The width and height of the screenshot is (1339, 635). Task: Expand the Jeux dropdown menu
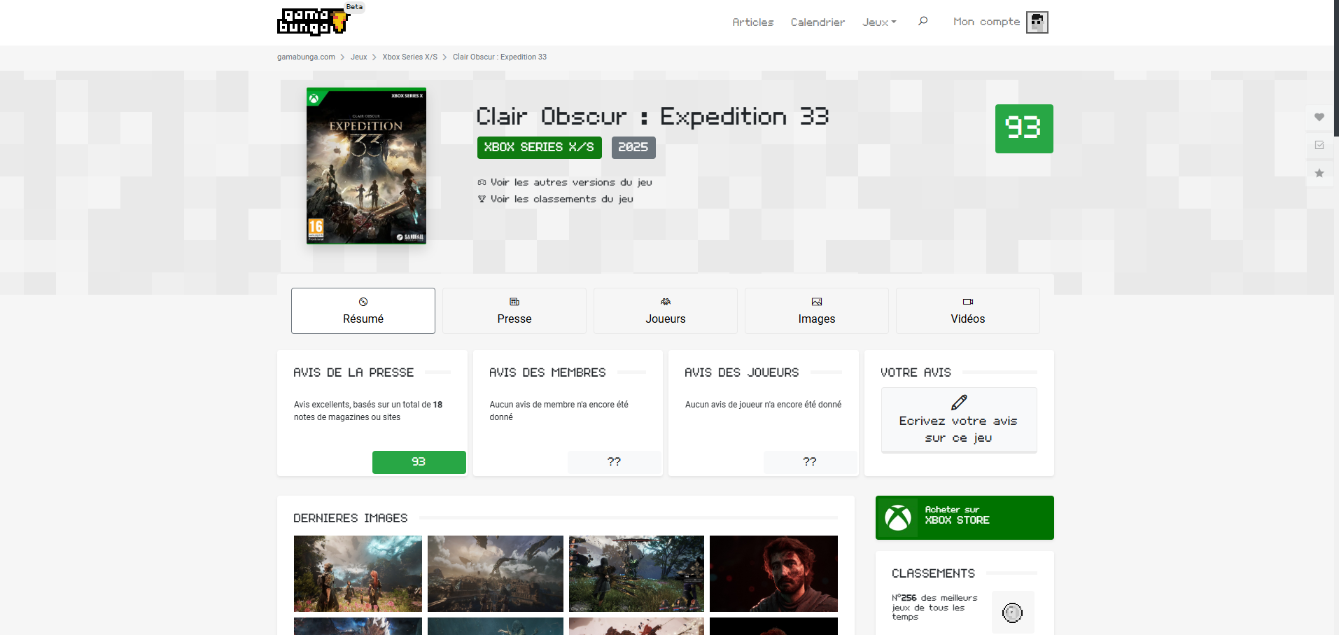pyautogui.click(x=879, y=22)
